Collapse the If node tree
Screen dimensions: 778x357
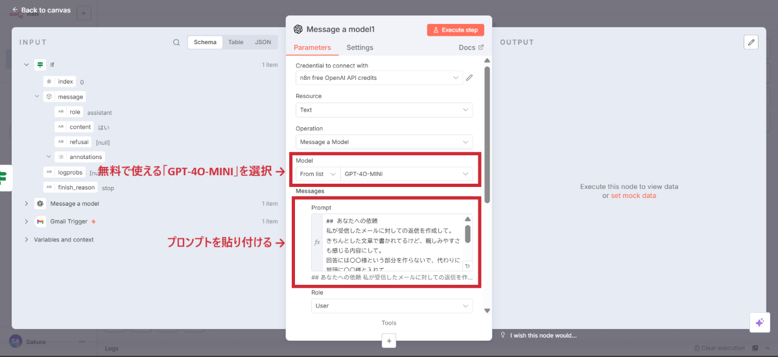27,65
